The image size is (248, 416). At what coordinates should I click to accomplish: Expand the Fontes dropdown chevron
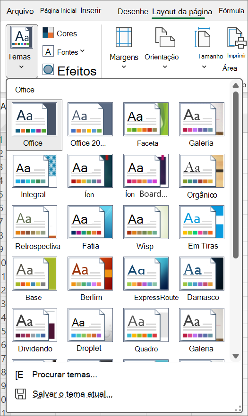coord(82,50)
